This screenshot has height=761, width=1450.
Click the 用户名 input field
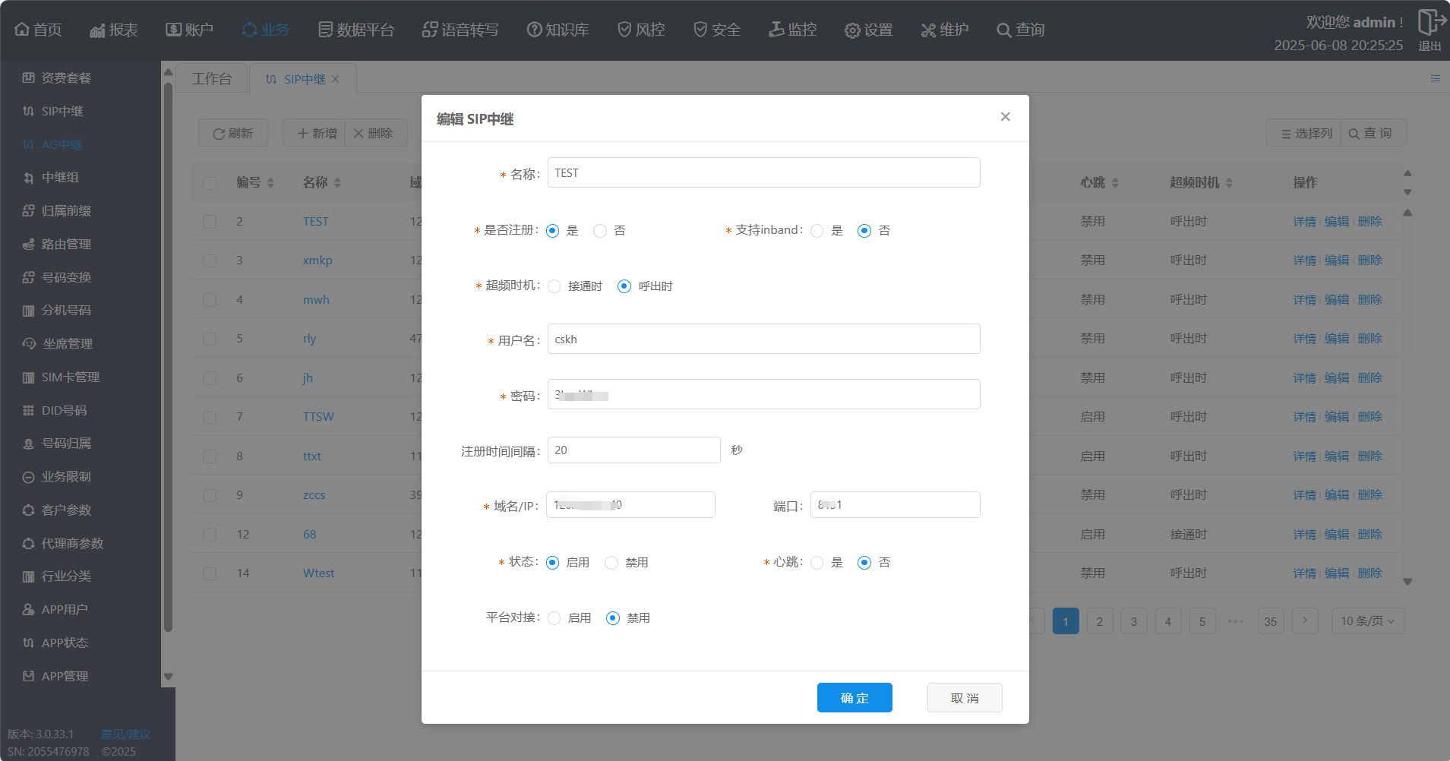(763, 339)
